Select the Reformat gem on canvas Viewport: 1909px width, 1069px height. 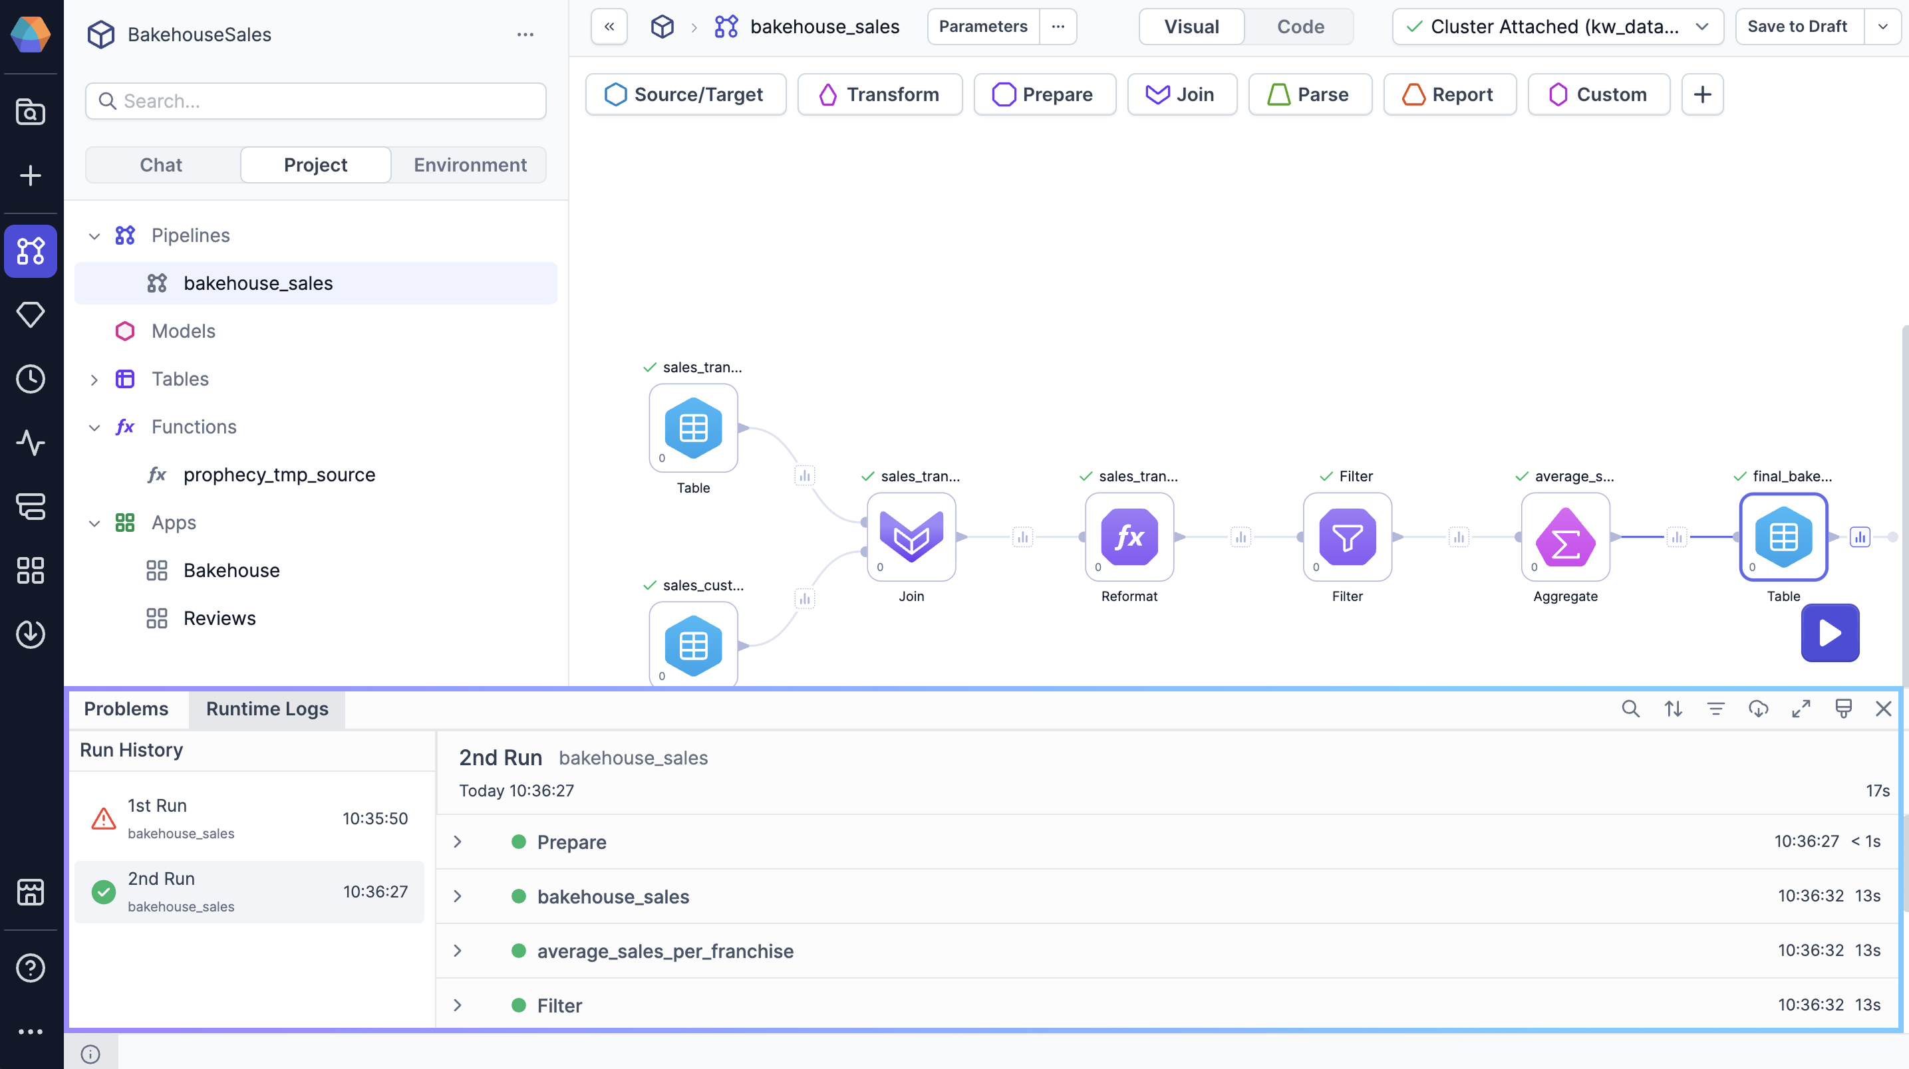pos(1129,536)
